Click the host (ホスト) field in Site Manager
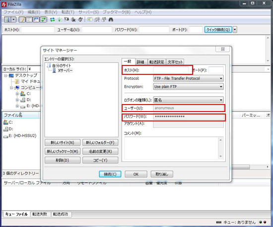The width and height of the screenshot is (273, 227). tap(171, 70)
